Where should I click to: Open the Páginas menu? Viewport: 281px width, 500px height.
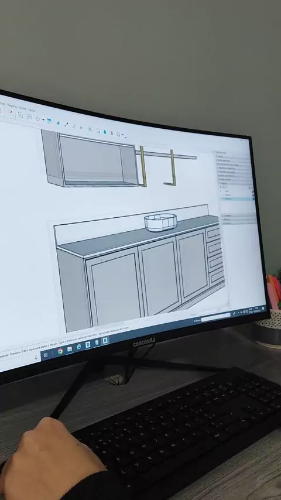coord(12,106)
